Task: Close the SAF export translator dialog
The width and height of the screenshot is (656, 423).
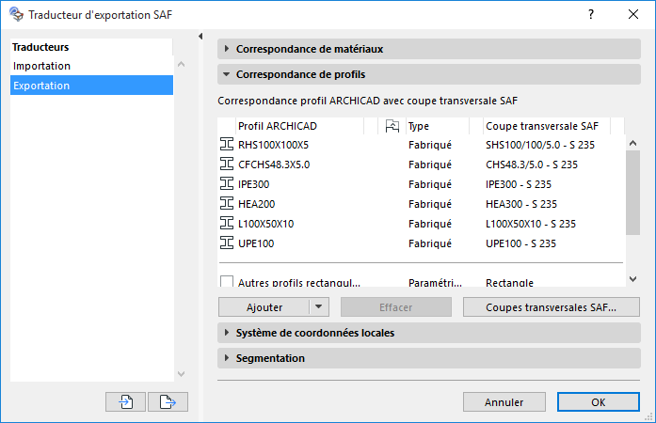Action: point(633,14)
